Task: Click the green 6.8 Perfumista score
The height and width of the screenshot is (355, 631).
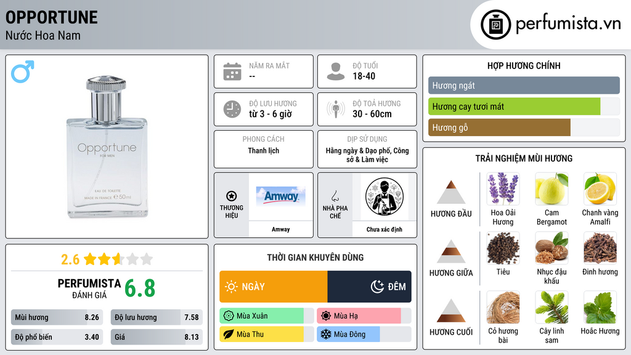Action: point(140,288)
